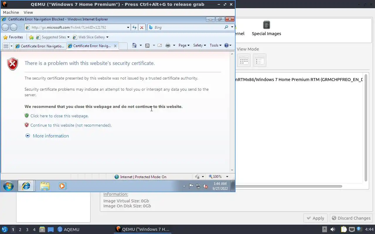375x234 pixels.
Task: Select the Special Images chip icon in AQEMU
Action: coord(267,25)
